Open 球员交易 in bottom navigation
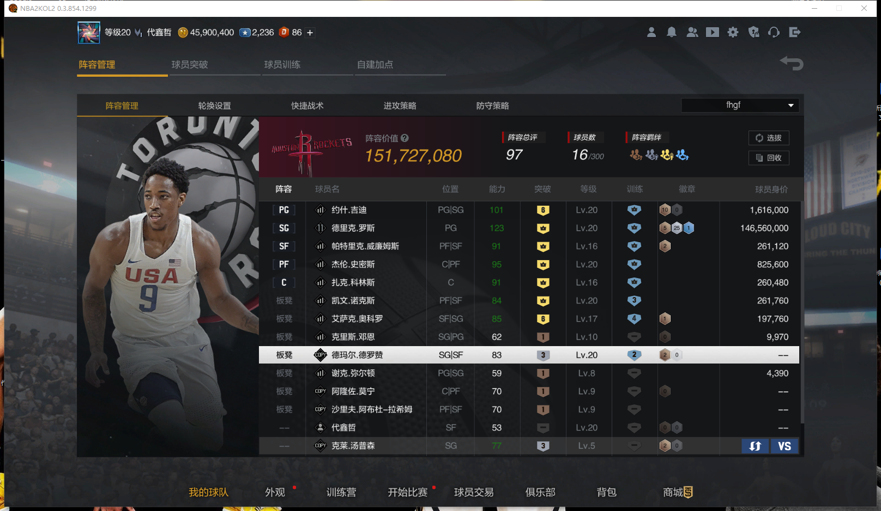Screen dimensions: 881x511 pyautogui.click(x=474, y=492)
